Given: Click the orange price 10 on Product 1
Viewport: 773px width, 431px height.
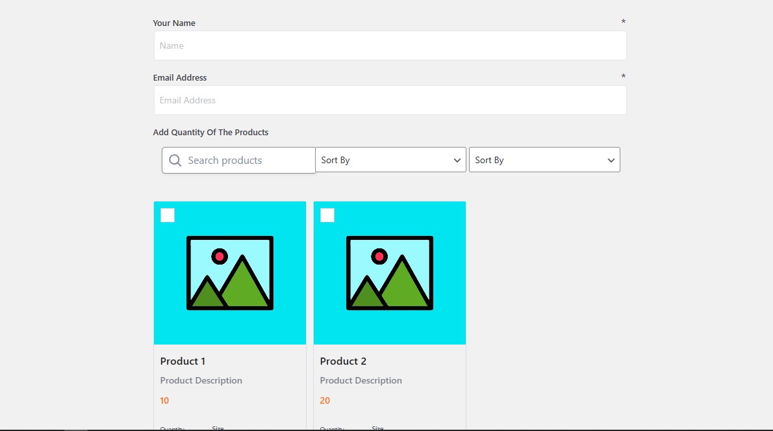Looking at the screenshot, I should [164, 400].
